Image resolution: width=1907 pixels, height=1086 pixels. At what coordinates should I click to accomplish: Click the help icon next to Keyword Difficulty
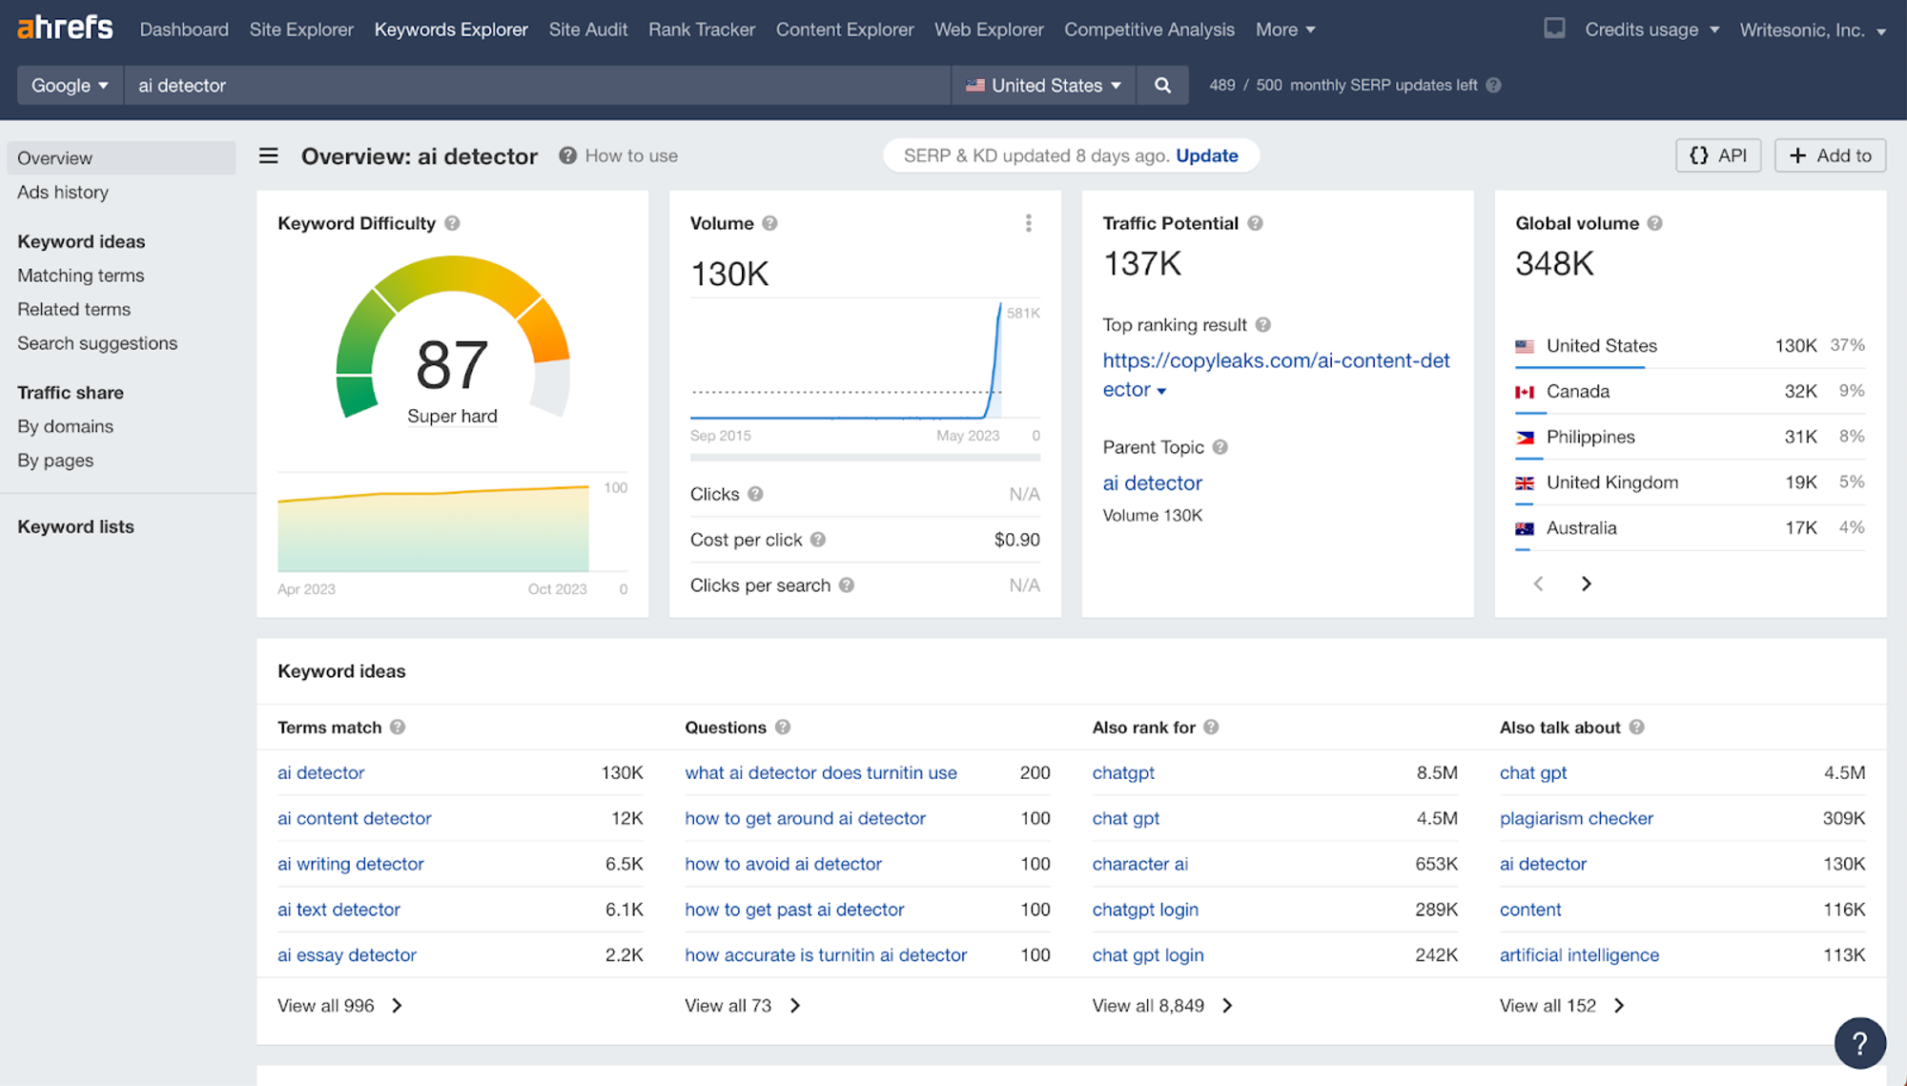452,223
